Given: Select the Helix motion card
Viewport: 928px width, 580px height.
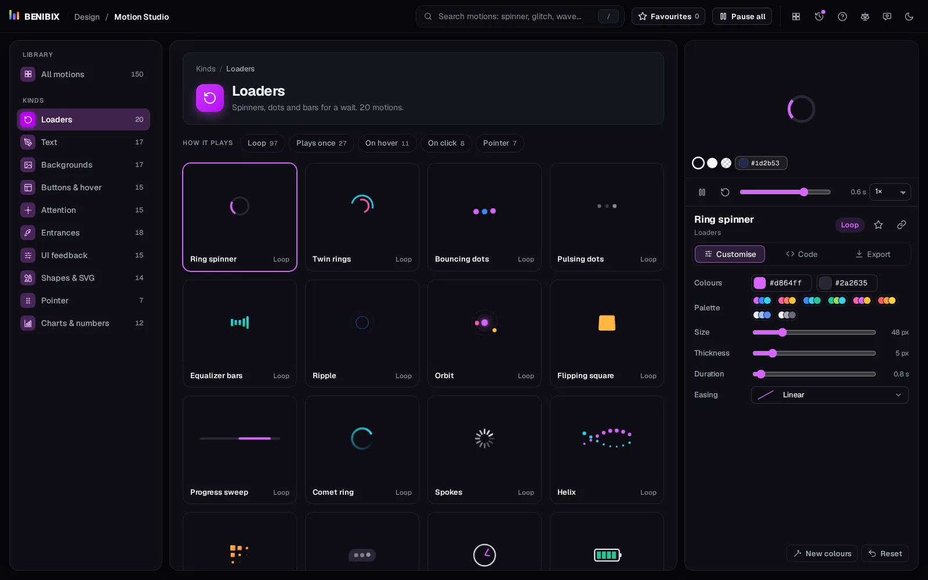Looking at the screenshot, I should click(x=607, y=449).
